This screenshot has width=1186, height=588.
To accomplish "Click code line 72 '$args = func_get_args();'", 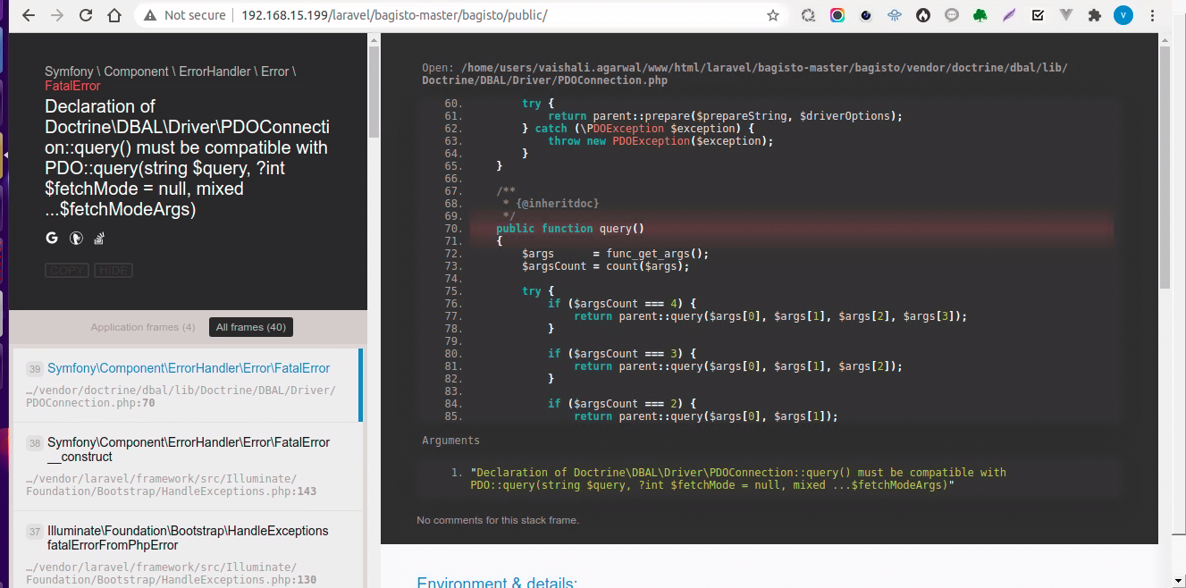I will [x=615, y=254].
